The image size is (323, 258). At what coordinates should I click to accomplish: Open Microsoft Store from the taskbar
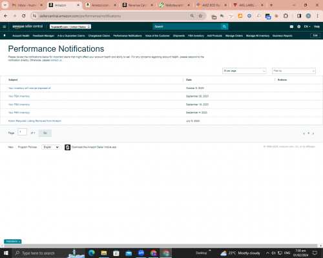(x=116, y=253)
